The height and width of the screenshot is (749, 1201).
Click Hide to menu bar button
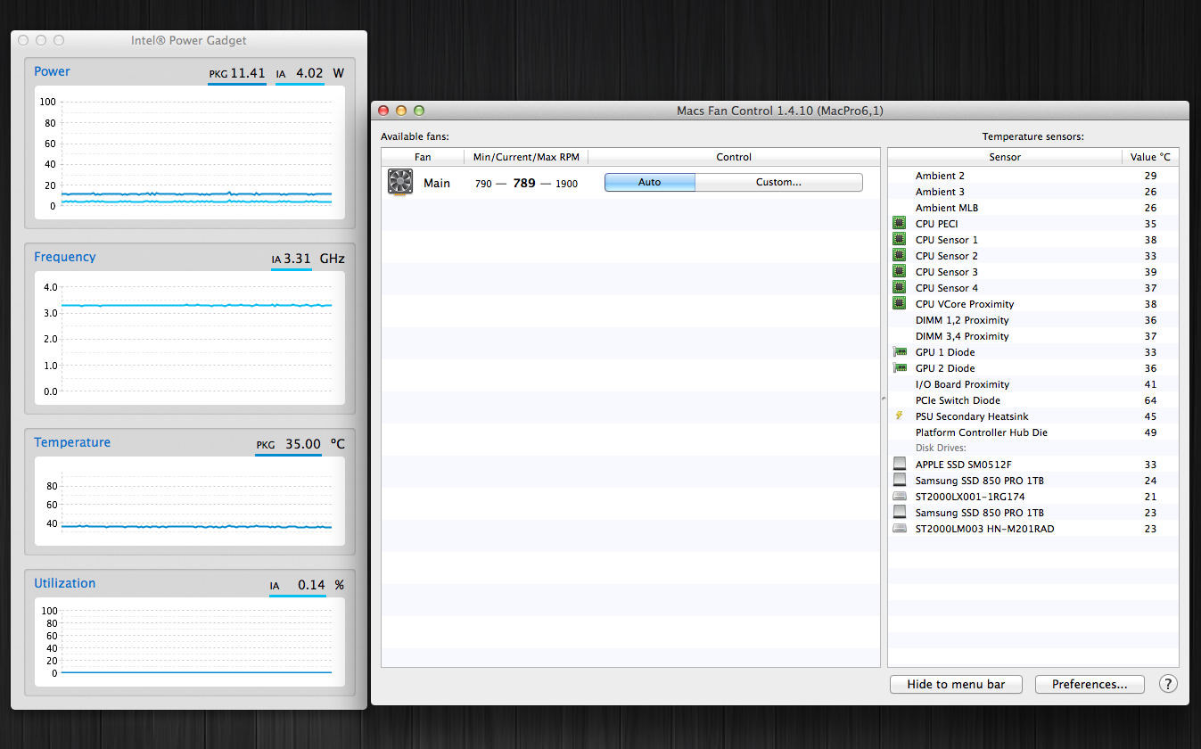[956, 684]
